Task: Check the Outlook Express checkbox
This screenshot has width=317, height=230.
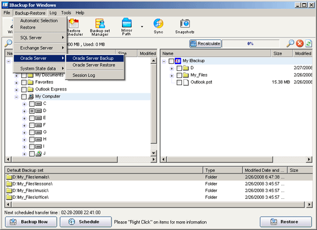Action: coord(23,89)
